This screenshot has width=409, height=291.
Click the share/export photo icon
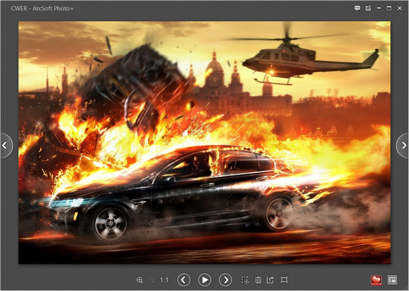point(271,279)
